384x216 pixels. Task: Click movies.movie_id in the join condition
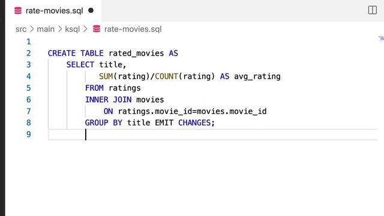[x=232, y=111]
